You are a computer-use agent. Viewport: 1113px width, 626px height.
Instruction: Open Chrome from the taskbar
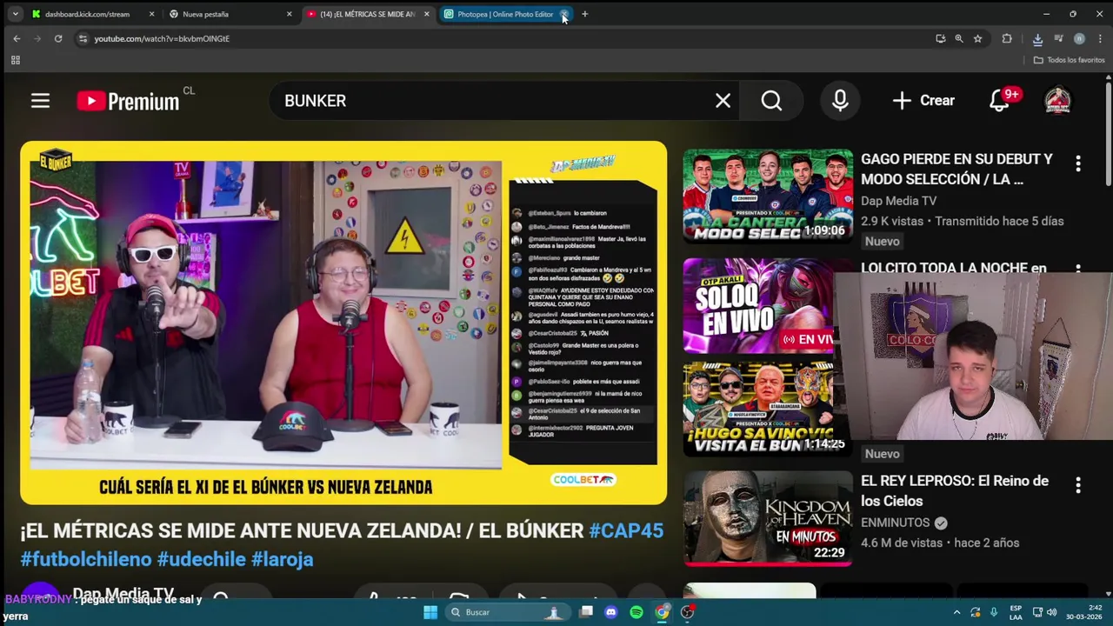[662, 612]
